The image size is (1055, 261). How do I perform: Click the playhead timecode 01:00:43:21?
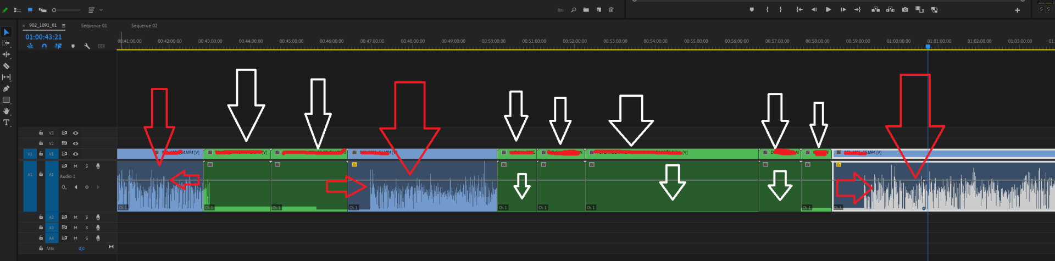[x=43, y=37]
